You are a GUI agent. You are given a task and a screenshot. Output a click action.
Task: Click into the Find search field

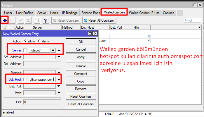click(192, 20)
